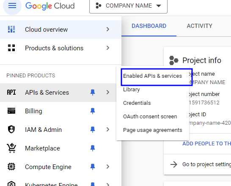
Task: Click the PINNED PRODUCTS header
Action: pyautogui.click(x=31, y=76)
